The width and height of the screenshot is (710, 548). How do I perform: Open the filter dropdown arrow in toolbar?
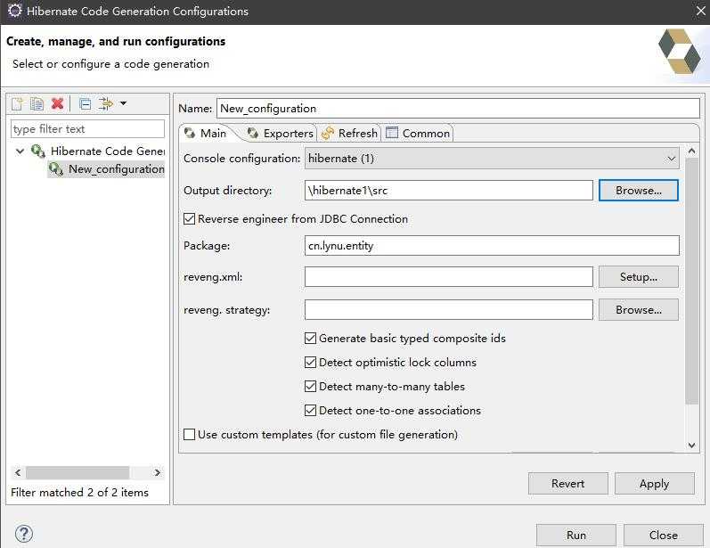coord(123,103)
